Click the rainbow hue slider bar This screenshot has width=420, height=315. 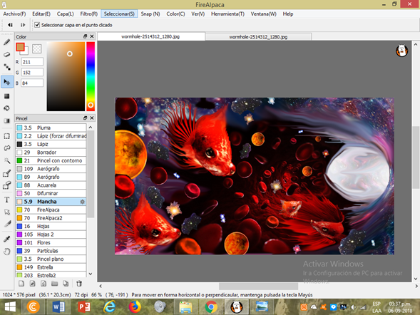(x=91, y=76)
